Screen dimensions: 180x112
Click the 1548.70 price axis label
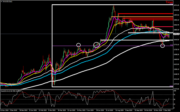click(177, 74)
